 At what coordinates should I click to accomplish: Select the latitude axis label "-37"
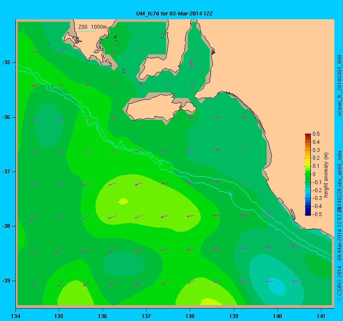pos(6,172)
